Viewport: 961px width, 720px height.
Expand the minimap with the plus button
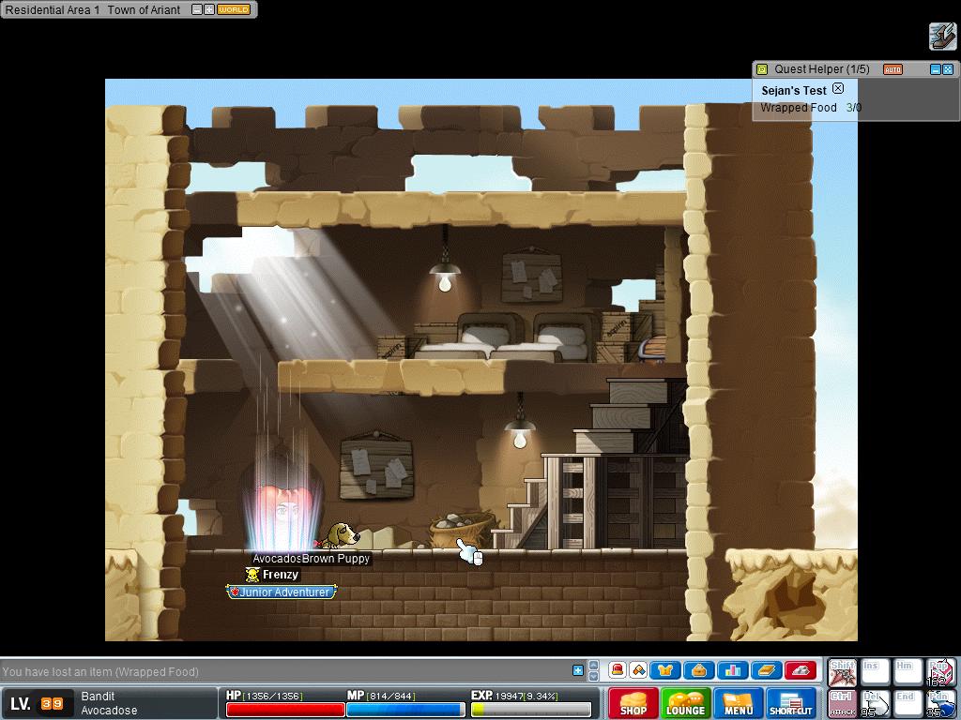209,9
